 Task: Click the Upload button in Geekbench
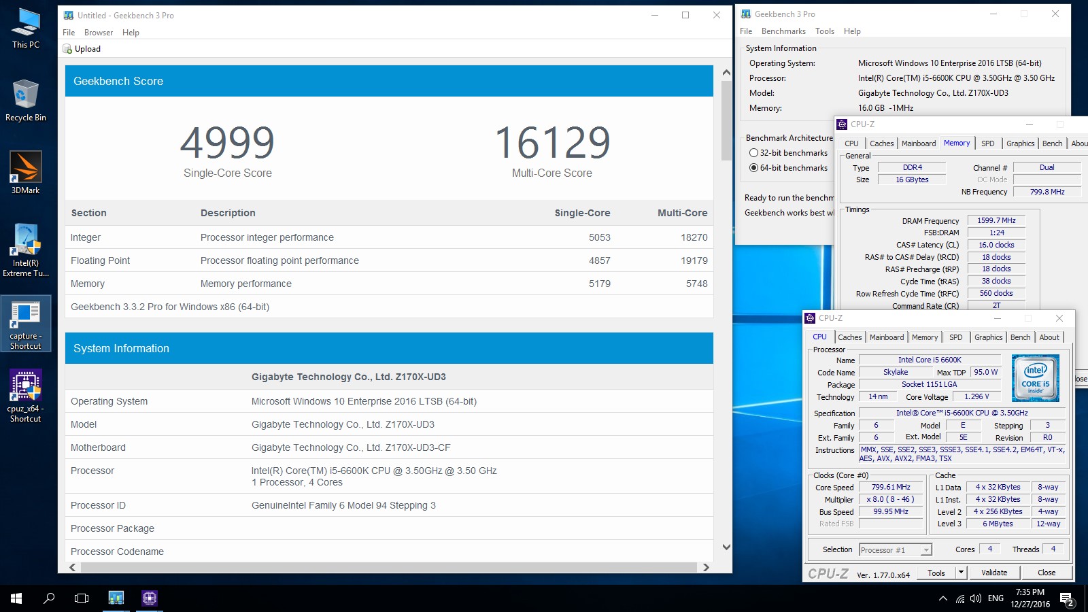tap(82, 49)
